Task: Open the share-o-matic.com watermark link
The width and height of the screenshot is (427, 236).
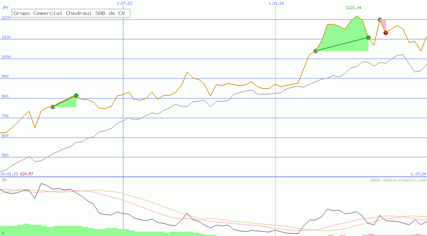Action: (x=398, y=180)
